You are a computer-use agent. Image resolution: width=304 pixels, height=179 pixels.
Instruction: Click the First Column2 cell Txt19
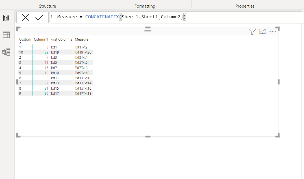pos(55,52)
